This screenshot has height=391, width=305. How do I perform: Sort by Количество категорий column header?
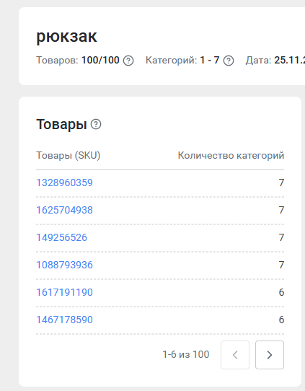pos(231,155)
